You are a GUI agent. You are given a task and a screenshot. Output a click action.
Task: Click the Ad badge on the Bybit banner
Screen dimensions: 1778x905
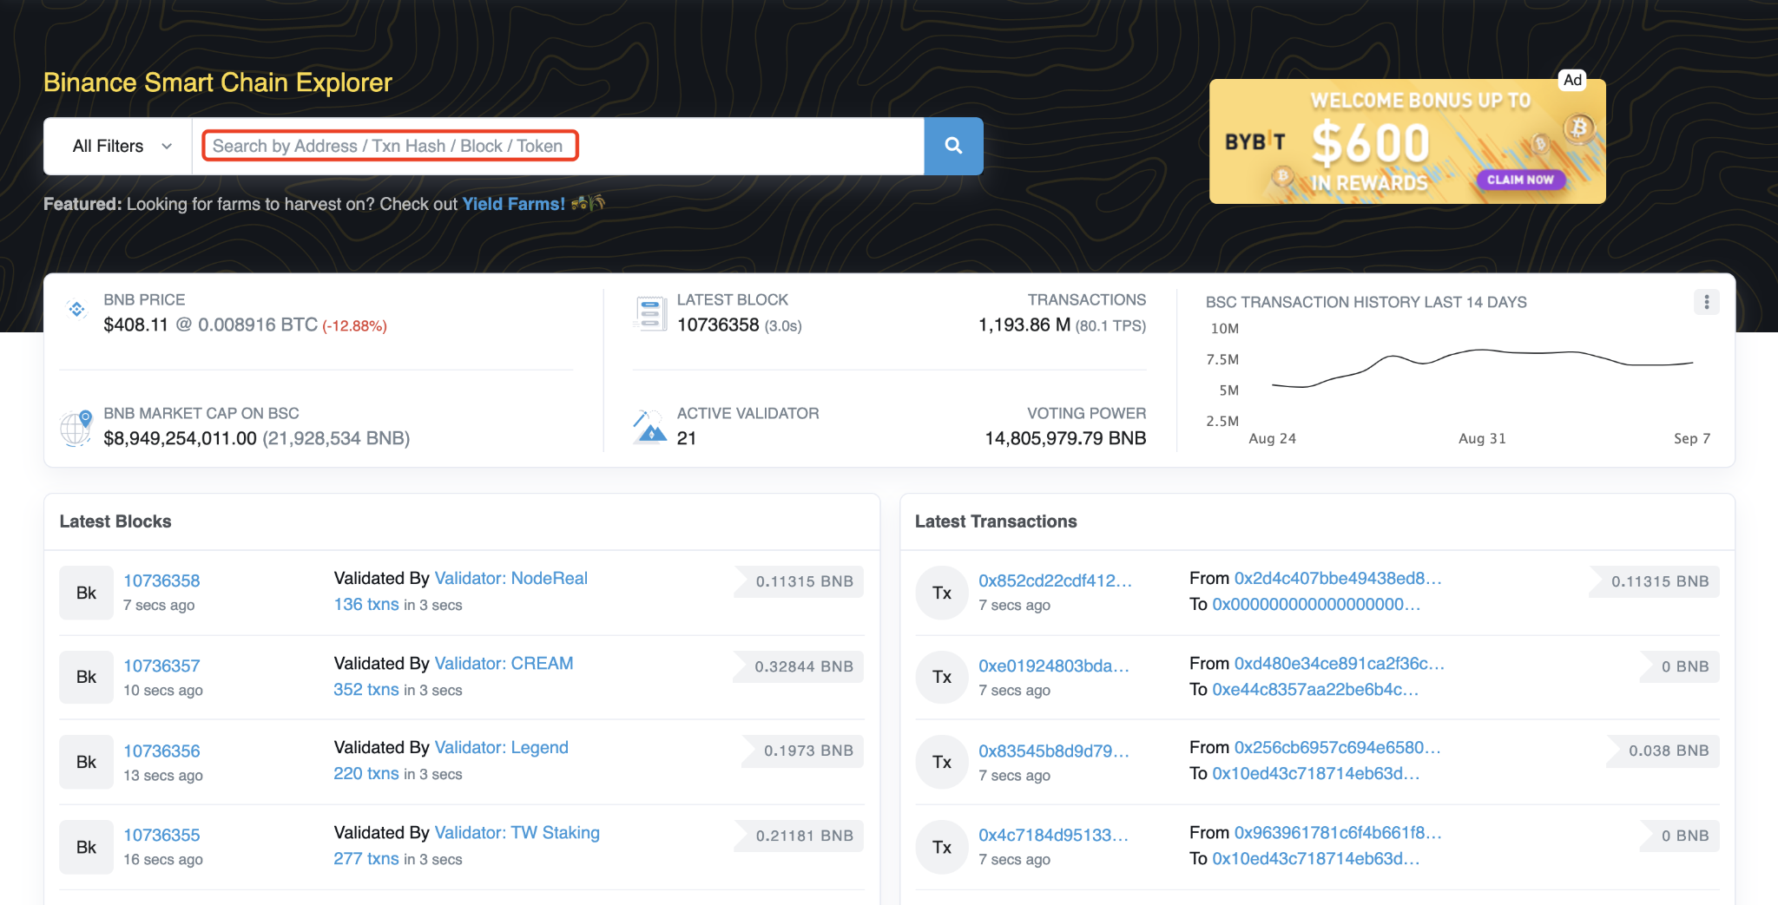[1572, 80]
